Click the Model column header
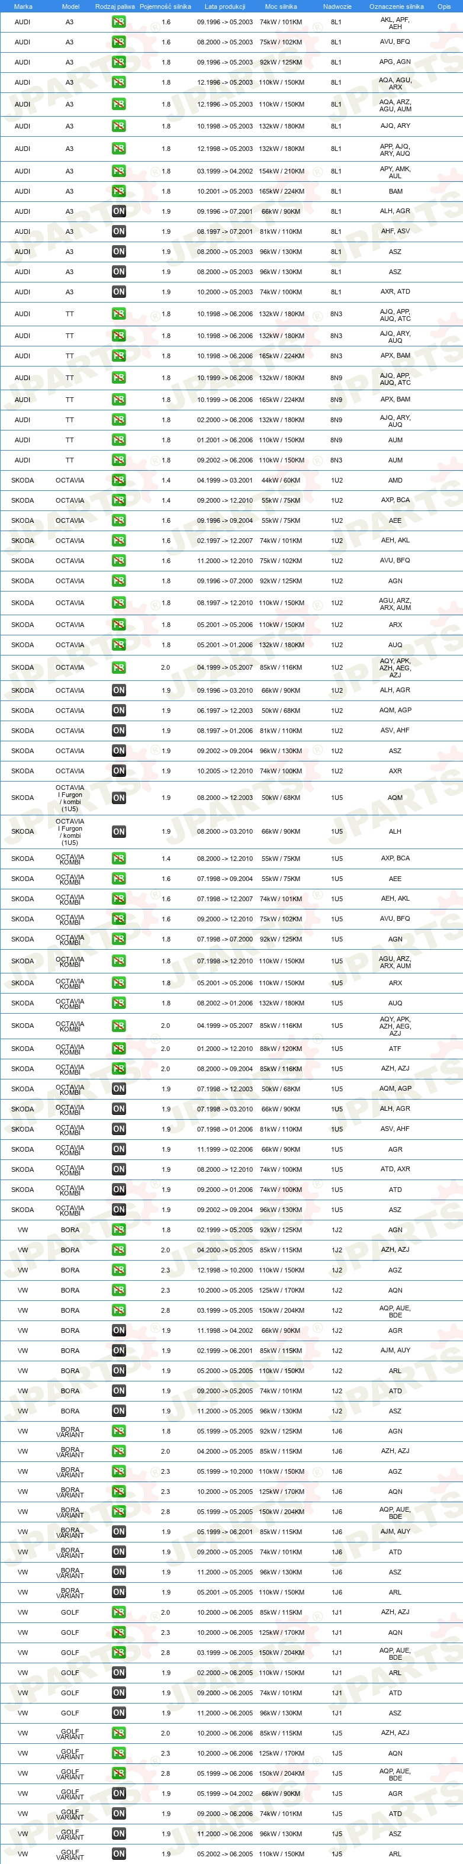 70,7
